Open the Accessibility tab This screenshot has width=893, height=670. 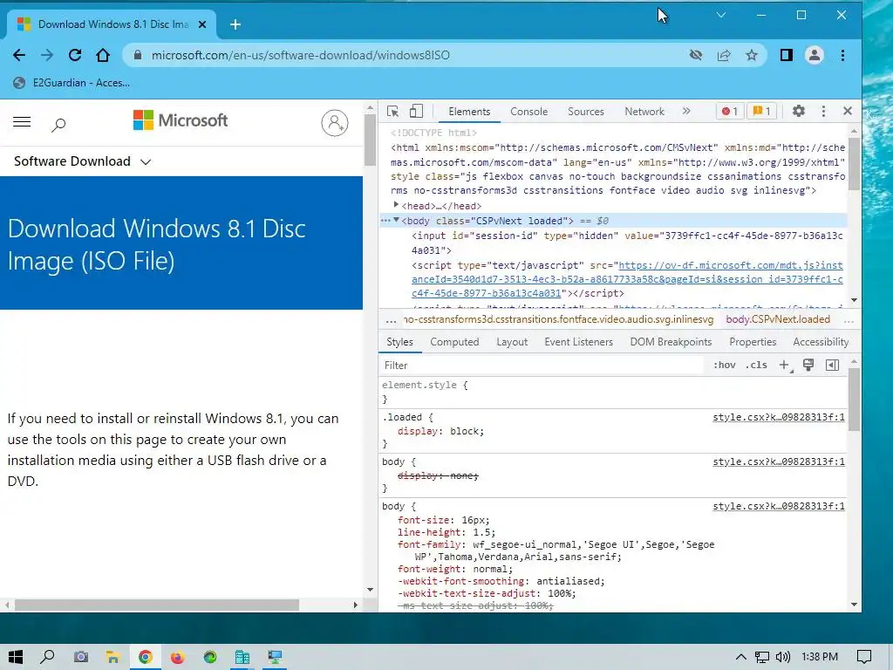pyautogui.click(x=821, y=342)
